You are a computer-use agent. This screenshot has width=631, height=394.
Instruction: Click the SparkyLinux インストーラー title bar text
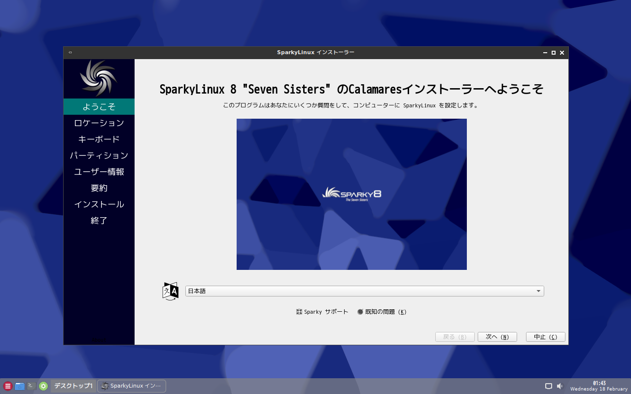315,53
